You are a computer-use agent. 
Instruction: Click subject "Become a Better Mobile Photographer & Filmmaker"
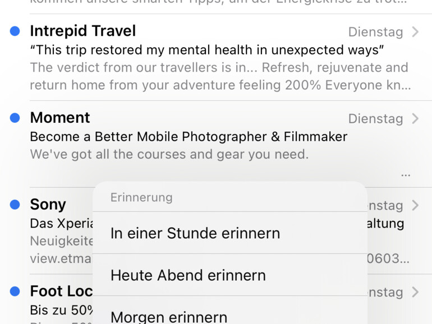point(189,136)
